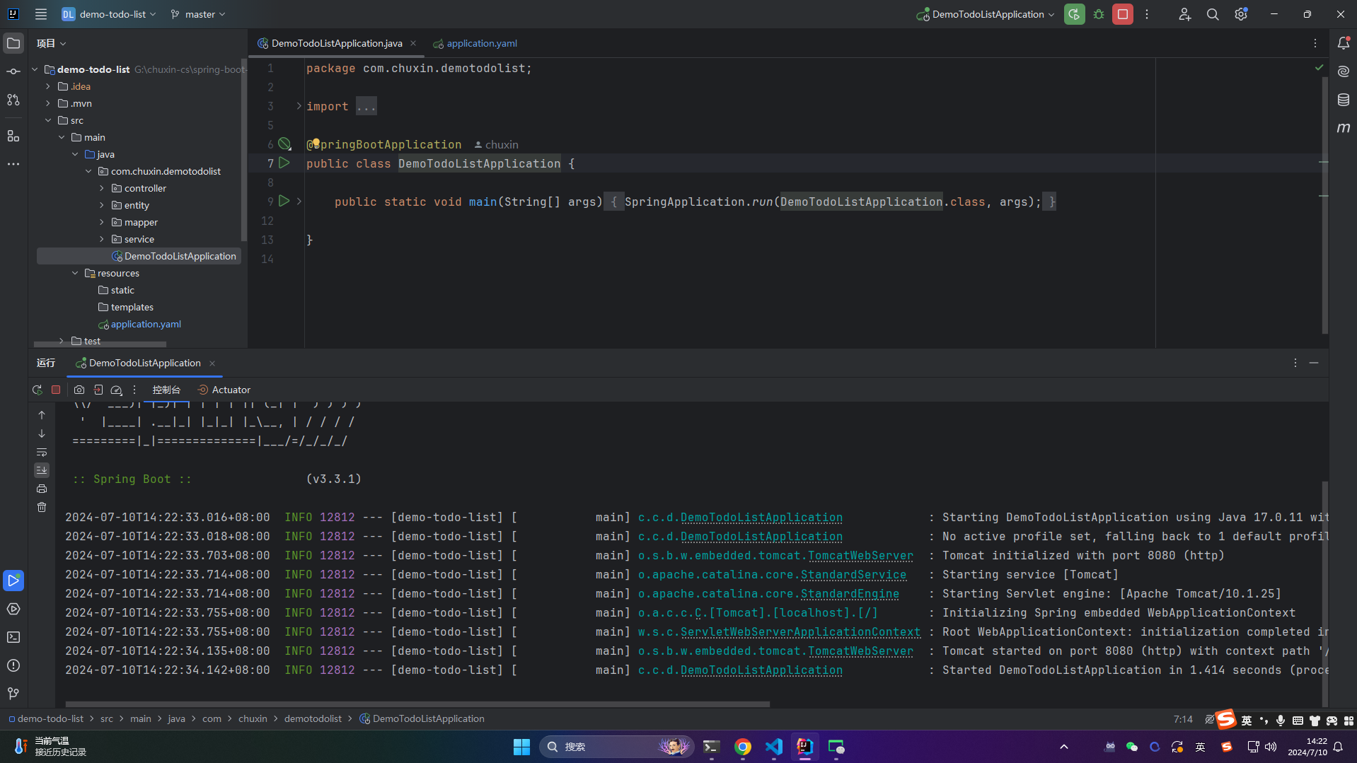Select the 控制台 console tab
Viewport: 1357px width, 763px height.
click(166, 390)
